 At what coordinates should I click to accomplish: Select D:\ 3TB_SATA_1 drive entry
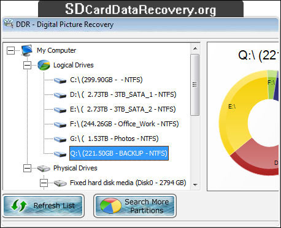[123, 94]
